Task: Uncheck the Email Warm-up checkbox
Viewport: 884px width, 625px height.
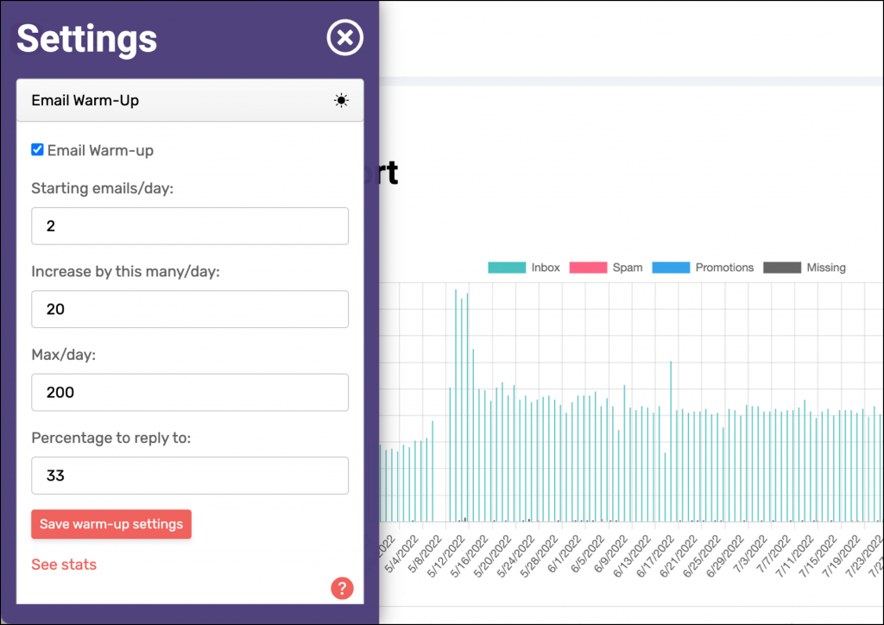Action: tap(37, 149)
